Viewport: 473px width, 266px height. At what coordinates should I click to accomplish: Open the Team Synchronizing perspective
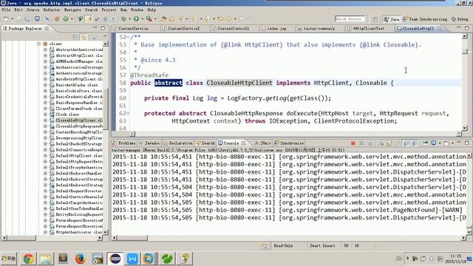pyautogui.click(x=425, y=19)
